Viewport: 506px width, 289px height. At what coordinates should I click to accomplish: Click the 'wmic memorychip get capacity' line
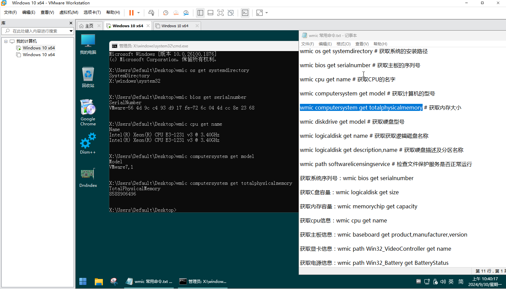click(358, 206)
